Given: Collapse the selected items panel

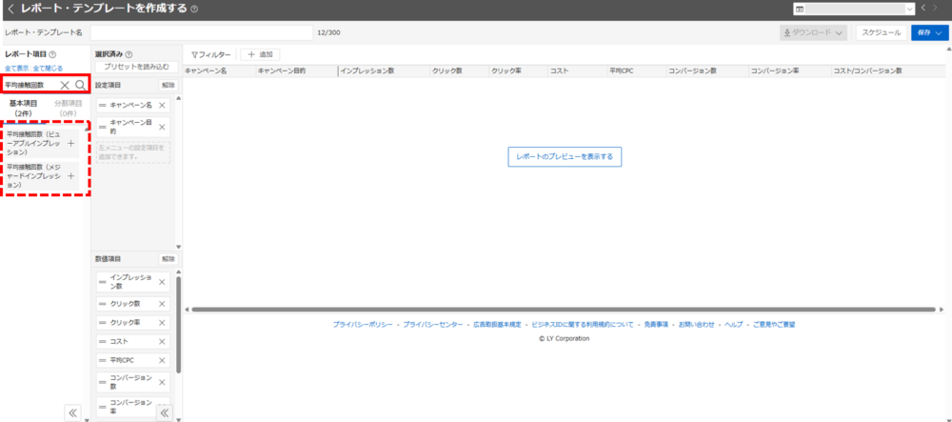Looking at the screenshot, I should (x=164, y=412).
